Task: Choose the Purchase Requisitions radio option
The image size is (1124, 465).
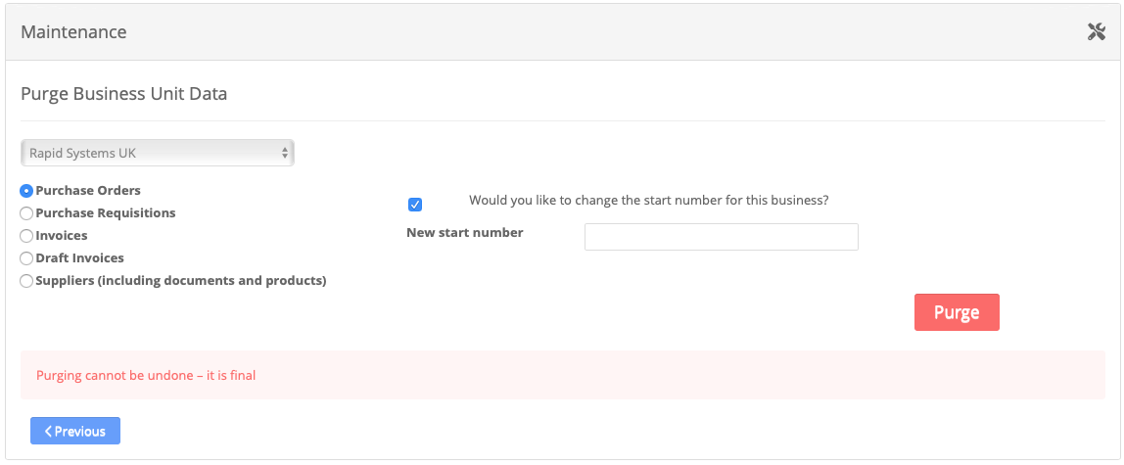Action: pos(26,213)
